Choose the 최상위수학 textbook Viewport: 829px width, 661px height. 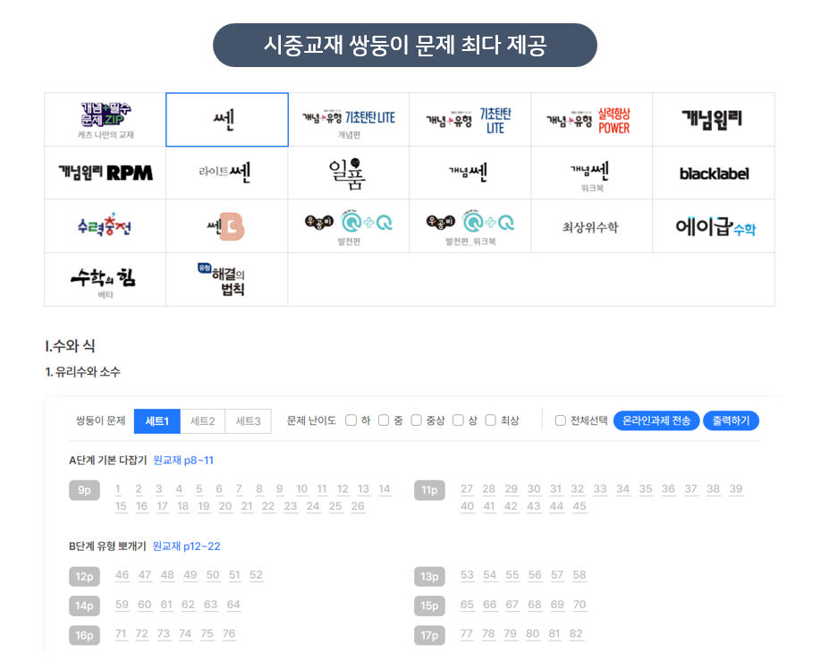[x=592, y=226]
